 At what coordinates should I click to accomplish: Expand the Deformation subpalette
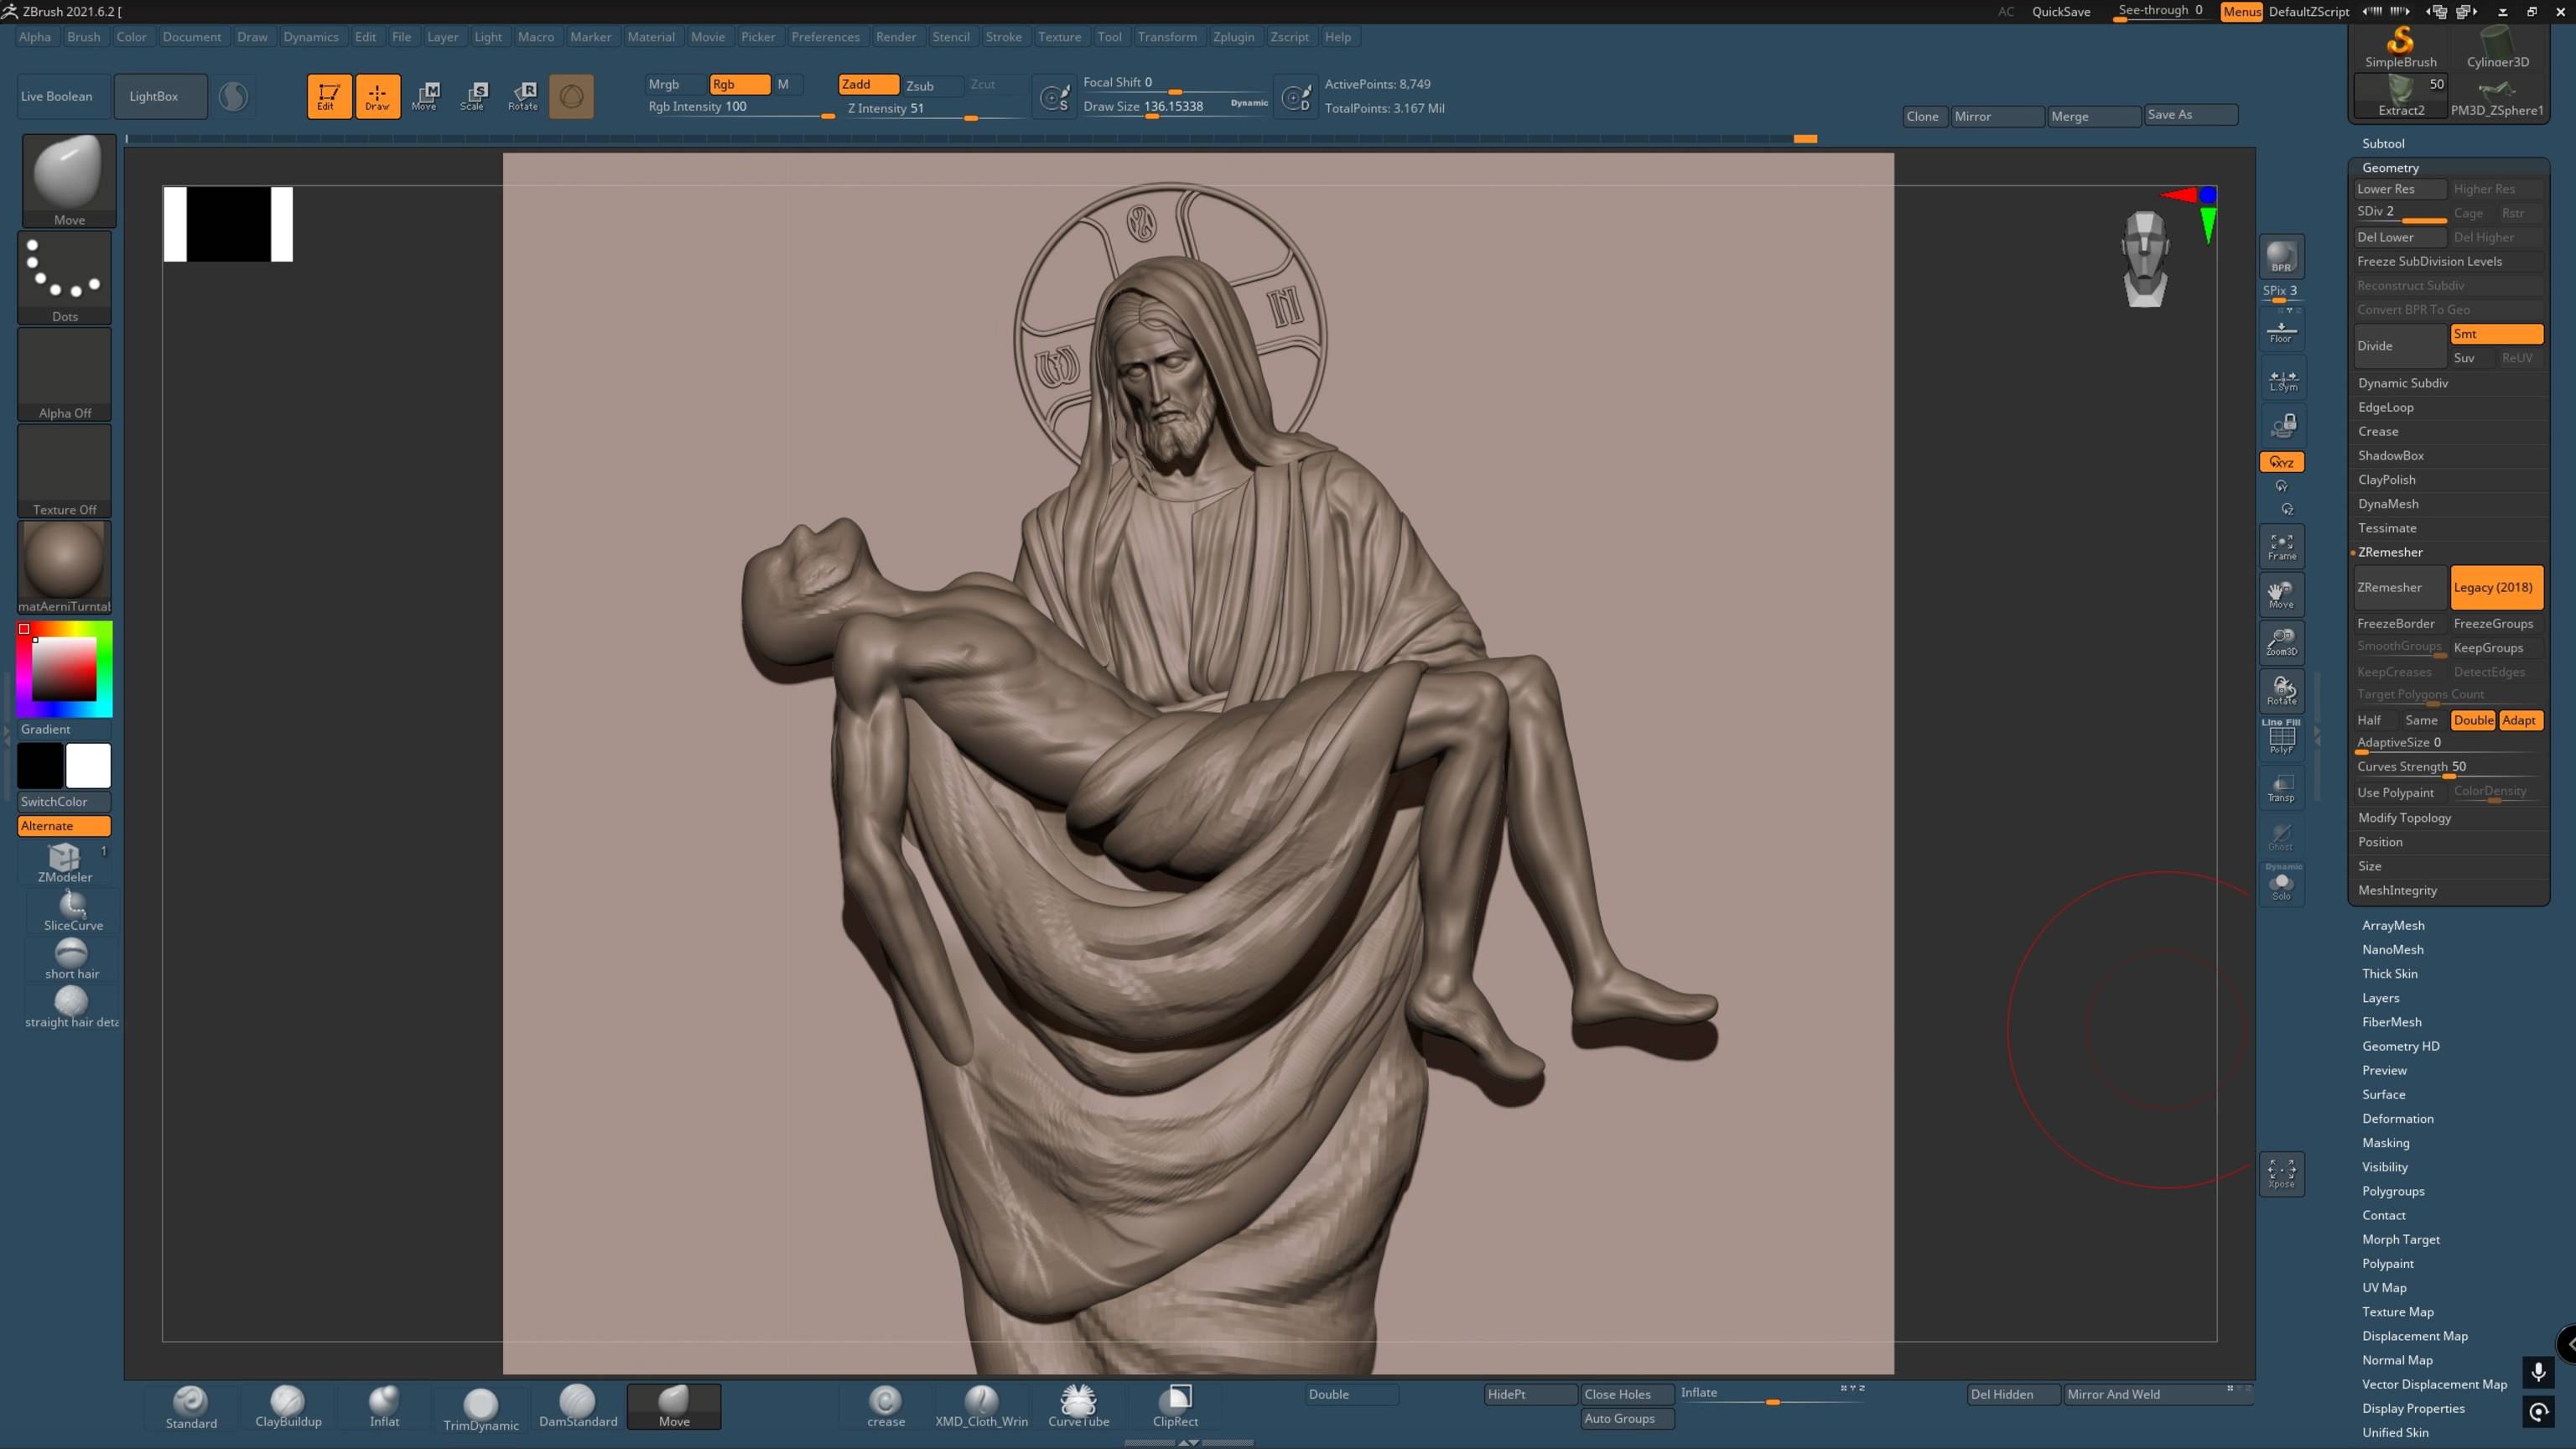pyautogui.click(x=2397, y=1119)
